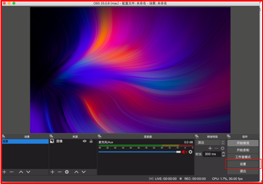Click the image source type icon
This screenshot has height=184, width=263.
pos(52,142)
